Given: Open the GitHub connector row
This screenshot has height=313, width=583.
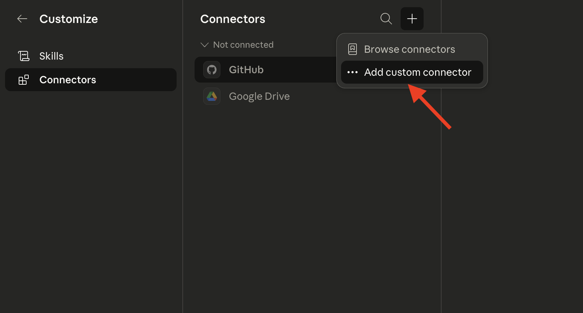Looking at the screenshot, I should click(266, 70).
